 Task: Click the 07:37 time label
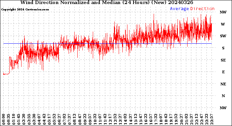[70, 119]
